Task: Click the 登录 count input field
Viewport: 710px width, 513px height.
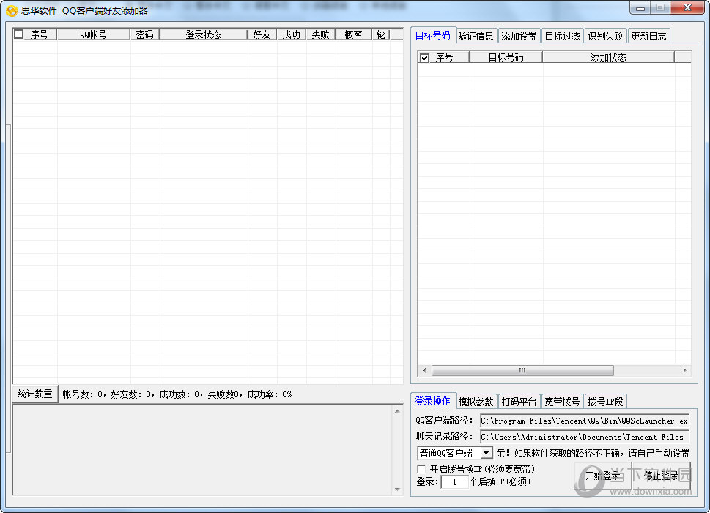Action: (454, 481)
